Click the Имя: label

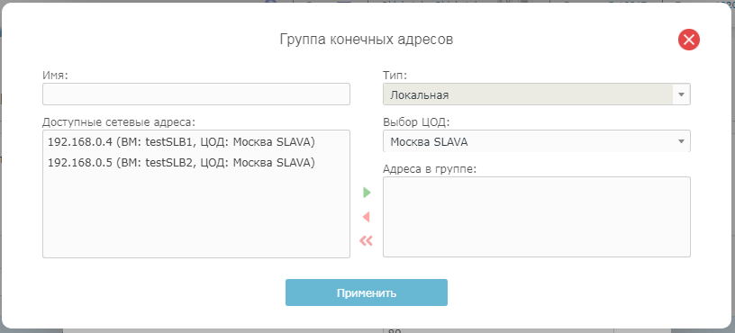(55, 75)
